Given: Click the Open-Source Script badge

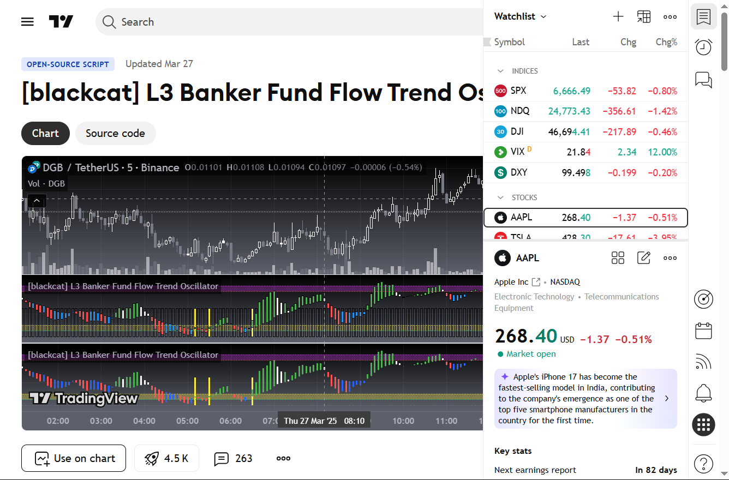Looking at the screenshot, I should tap(68, 64).
